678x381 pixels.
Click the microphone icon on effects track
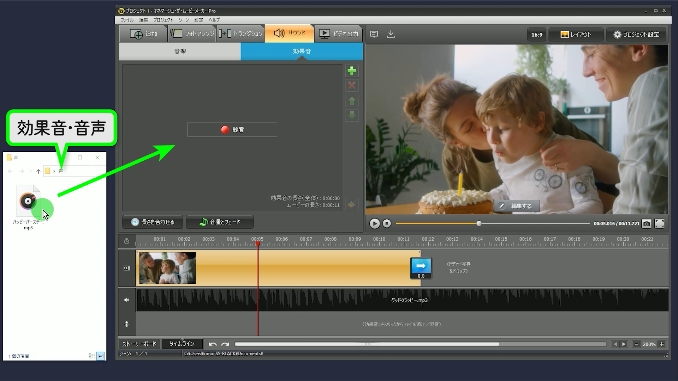pyautogui.click(x=127, y=324)
